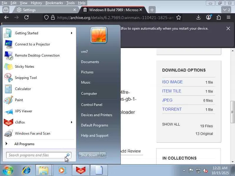Open Paint program
The height and width of the screenshot is (176, 235).
[x=39, y=100]
